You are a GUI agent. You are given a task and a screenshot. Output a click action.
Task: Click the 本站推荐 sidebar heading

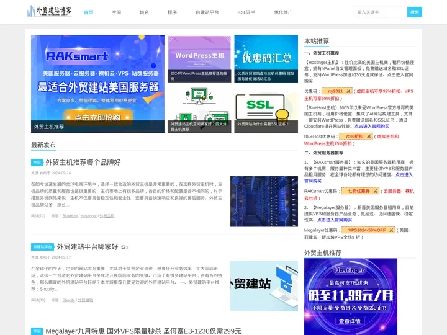pyautogui.click(x=317, y=42)
